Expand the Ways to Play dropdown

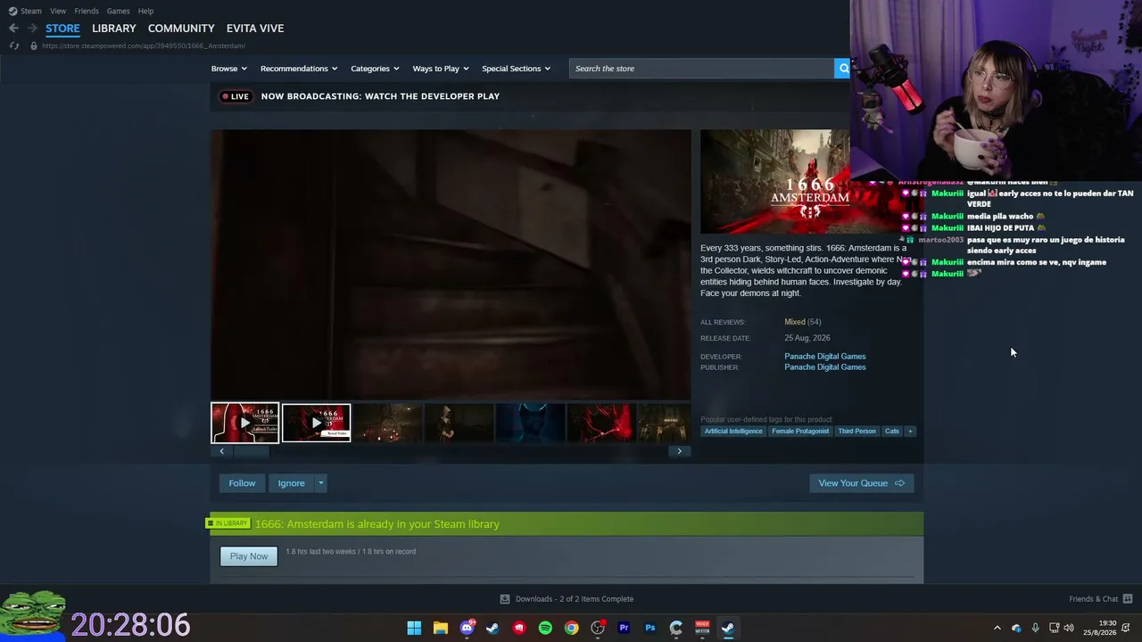441,69
